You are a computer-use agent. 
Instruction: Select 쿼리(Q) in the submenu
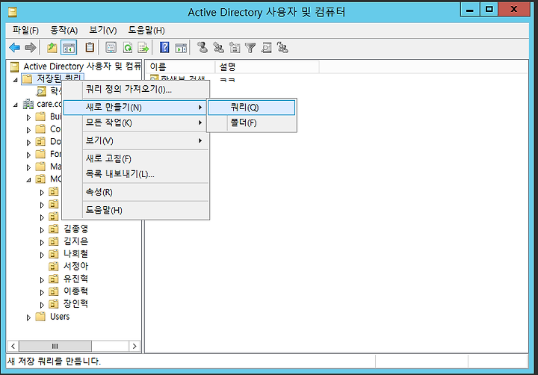(x=252, y=108)
